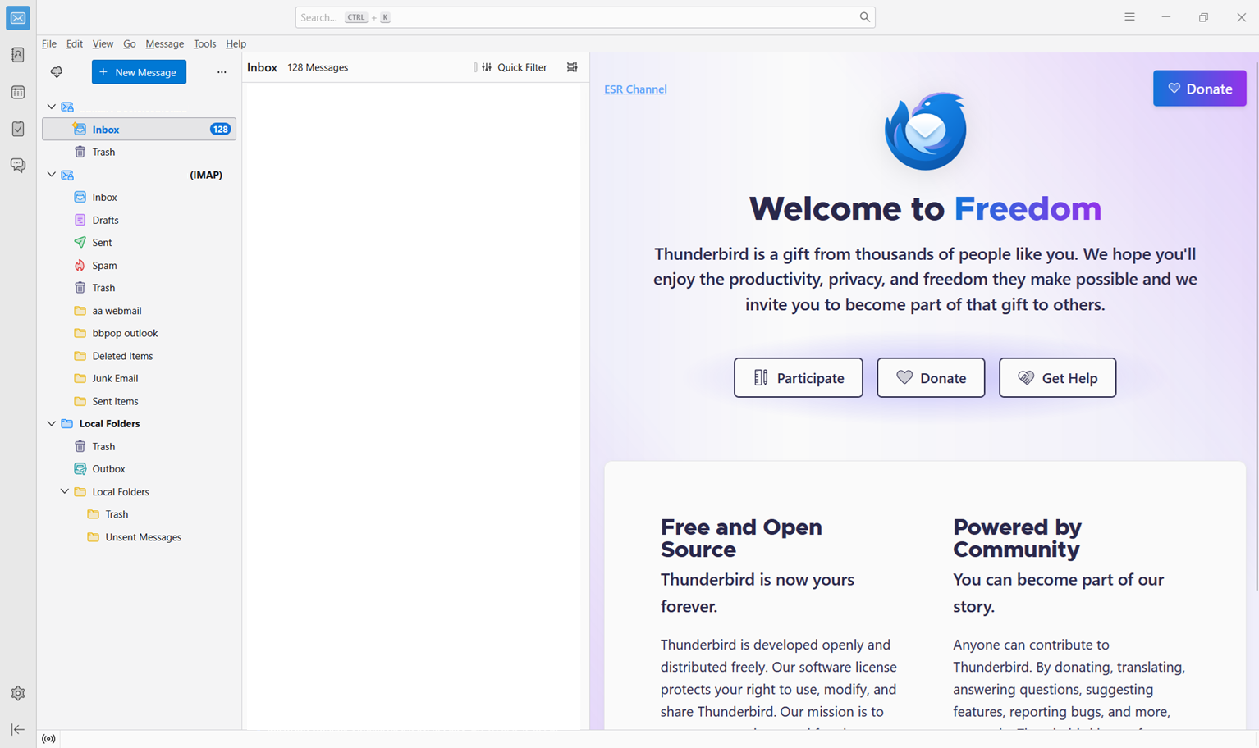Open the Go menu
The image size is (1259, 748).
pos(130,43)
